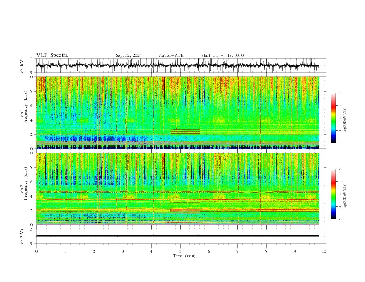Select the ch.1 color bar "log(PSD)(V²/Hz)" label
The width and height of the screenshot is (365, 282).
[345, 120]
